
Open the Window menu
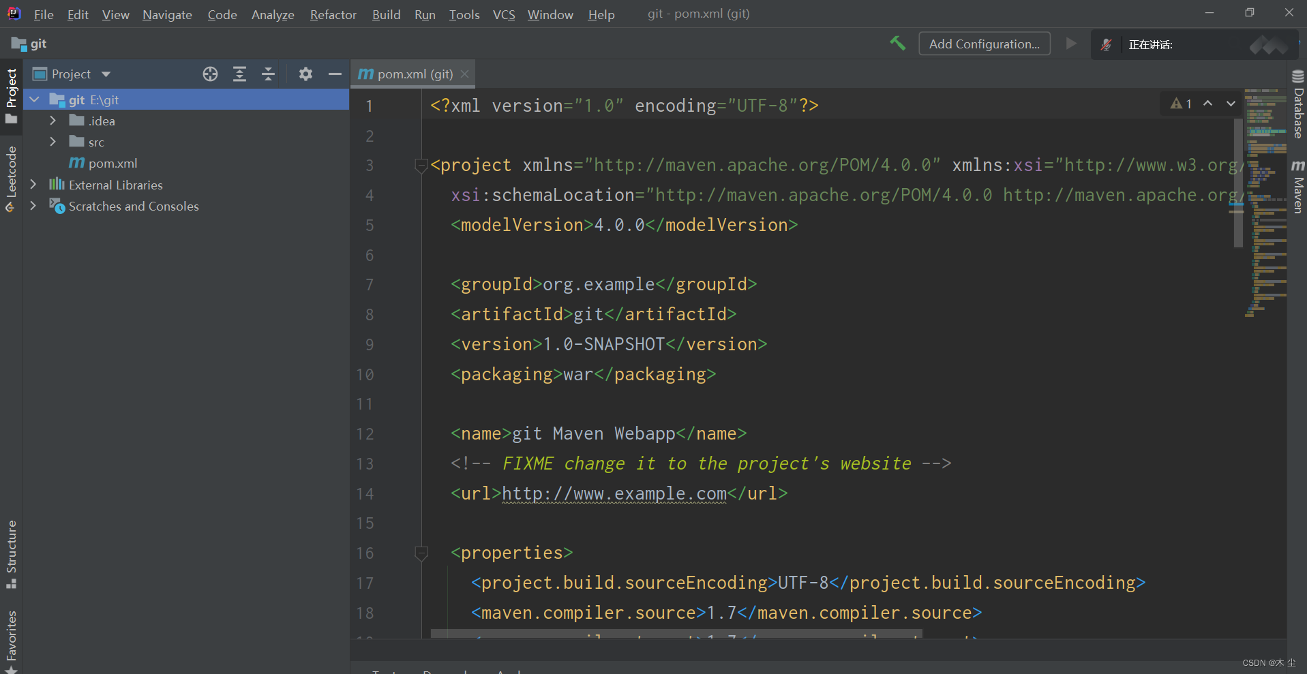tap(550, 14)
